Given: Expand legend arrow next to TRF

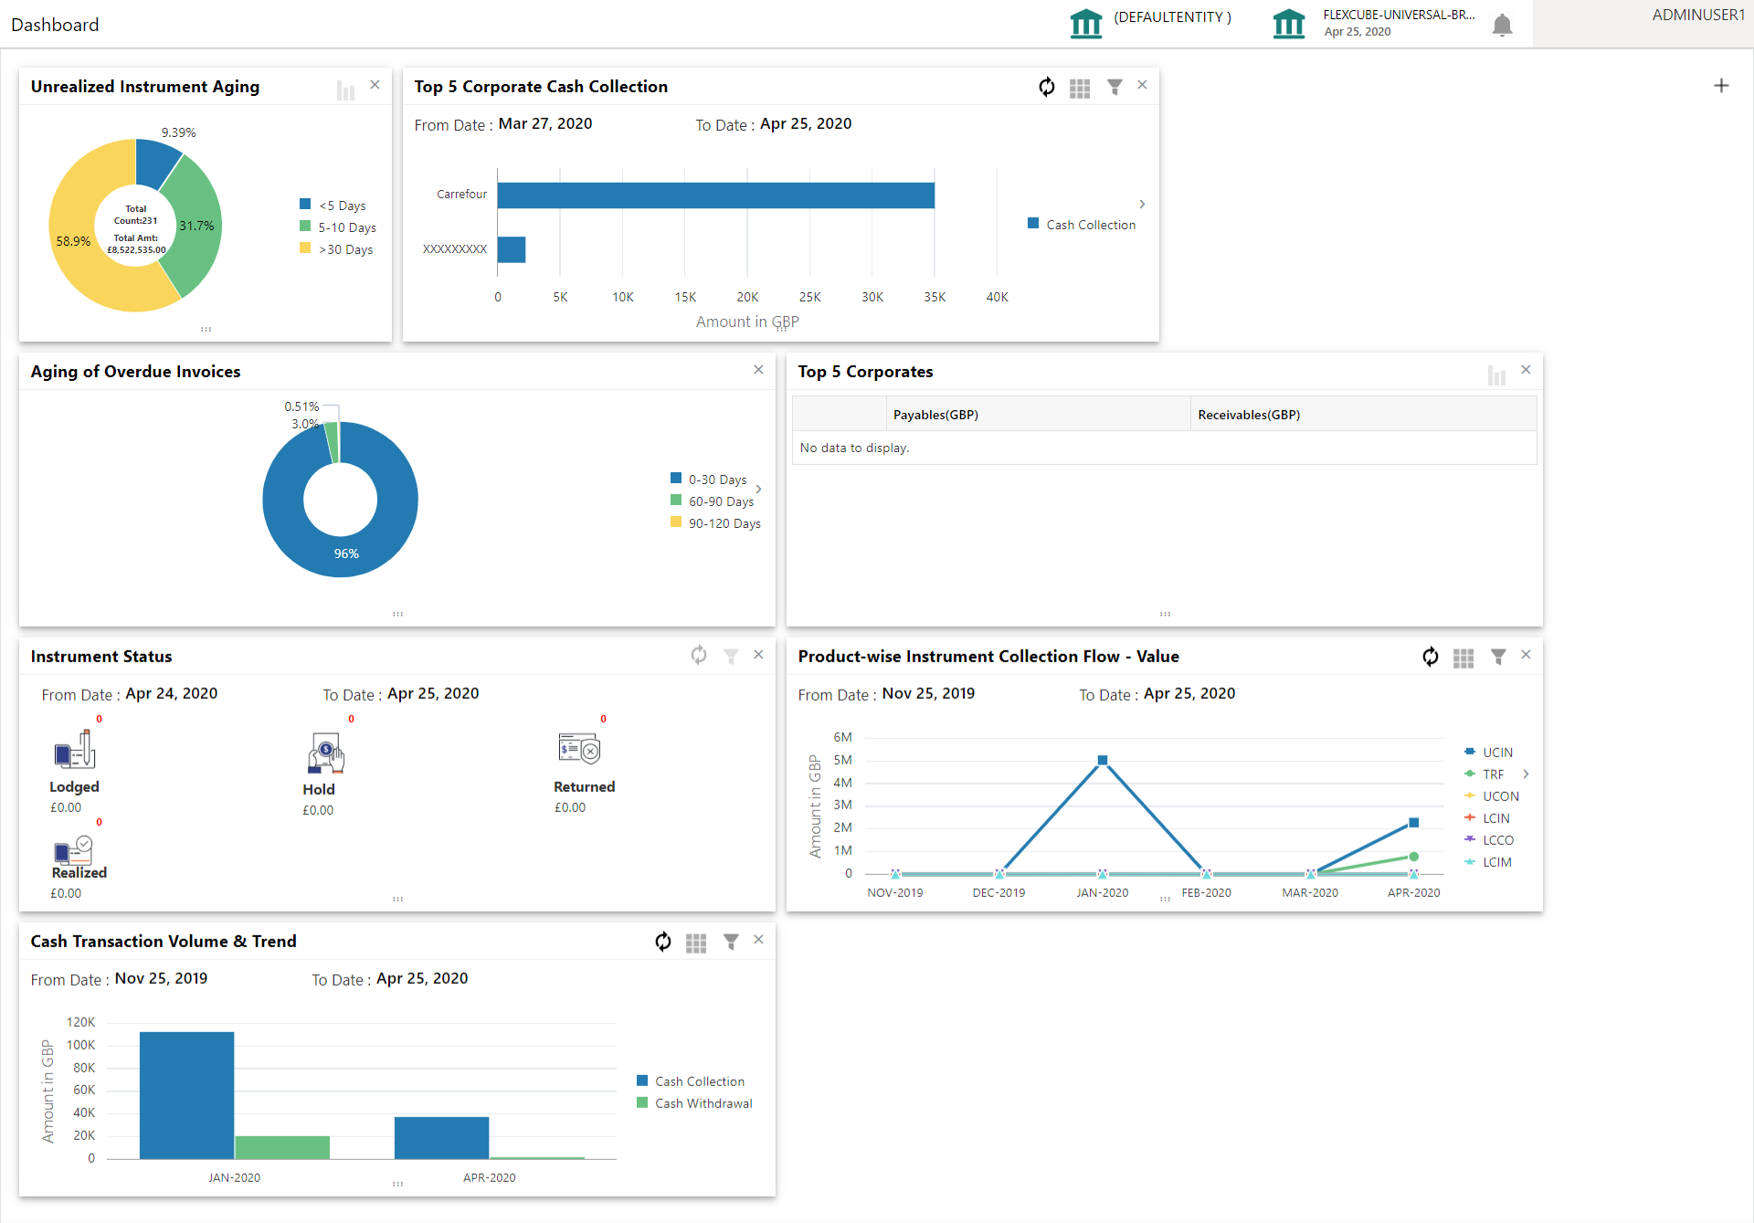Looking at the screenshot, I should [x=1526, y=774].
